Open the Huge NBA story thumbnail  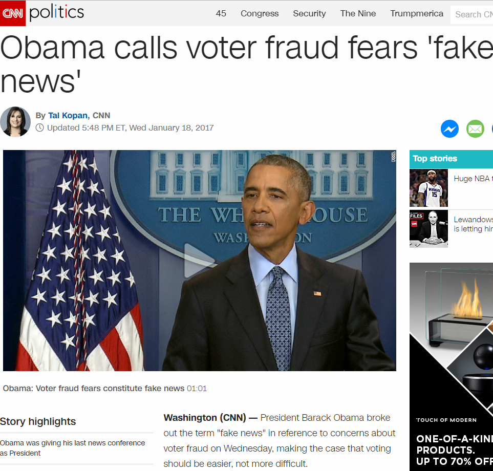click(x=428, y=188)
